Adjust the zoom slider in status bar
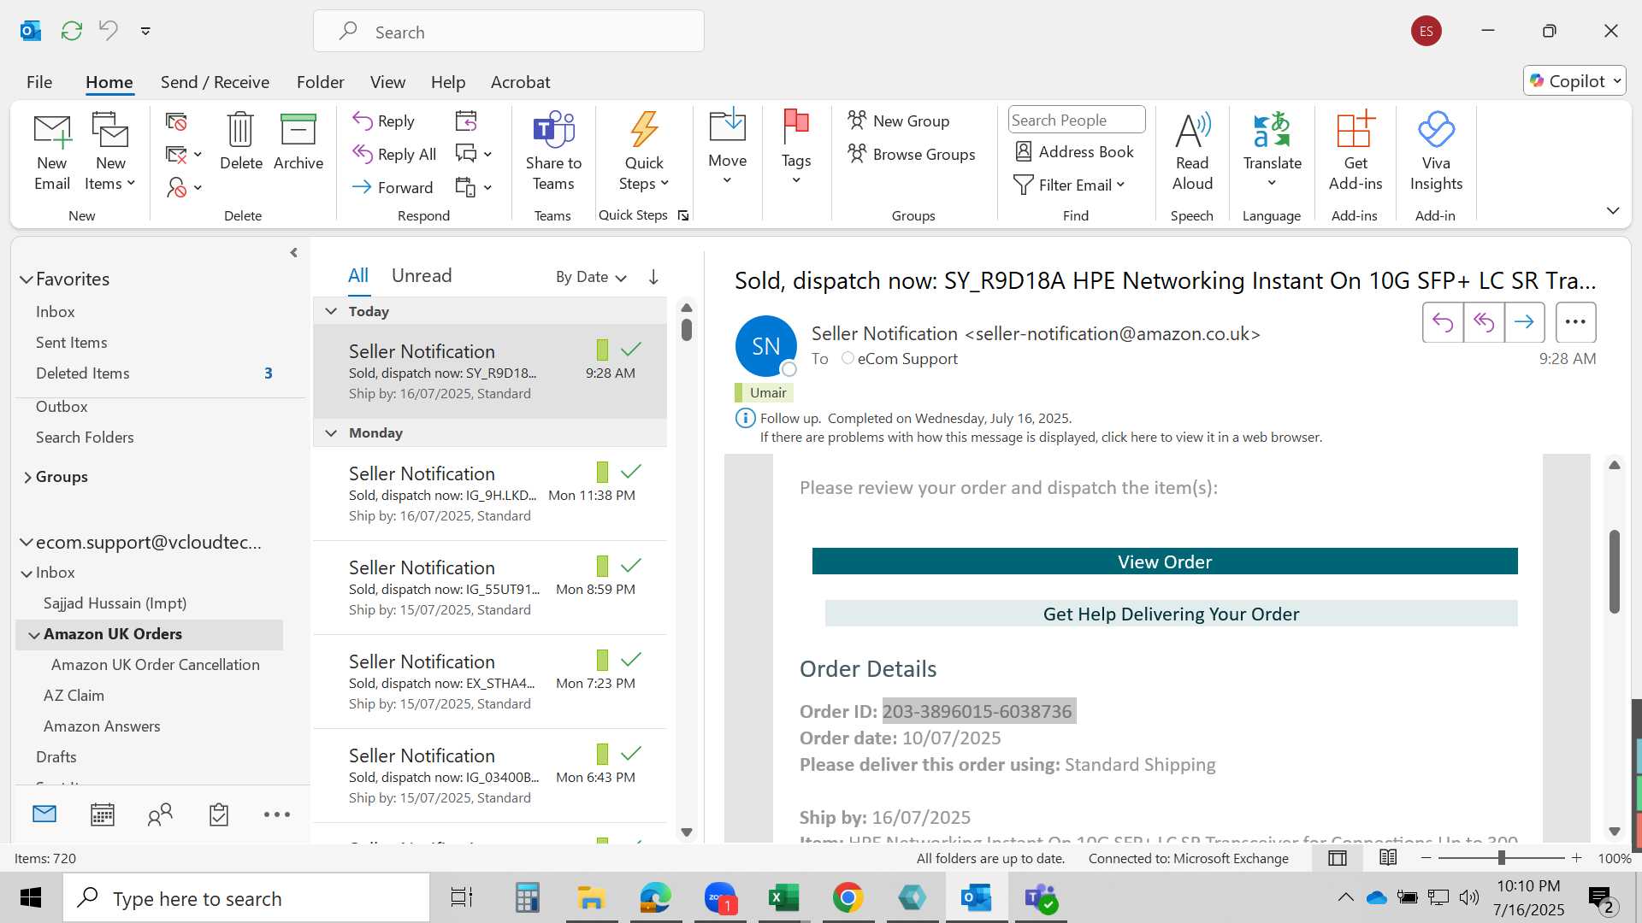 [1502, 858]
